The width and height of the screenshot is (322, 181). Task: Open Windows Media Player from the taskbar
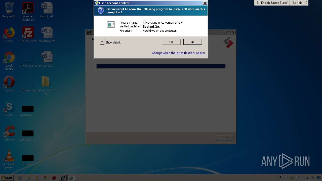pyautogui.click(x=37, y=178)
